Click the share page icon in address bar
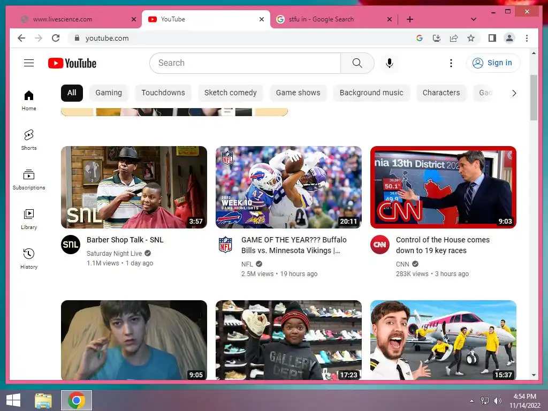The image size is (548, 411). (x=454, y=38)
